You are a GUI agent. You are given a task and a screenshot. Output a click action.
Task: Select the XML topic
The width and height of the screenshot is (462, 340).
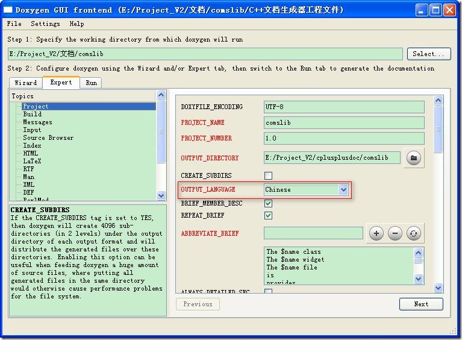pyautogui.click(x=28, y=184)
